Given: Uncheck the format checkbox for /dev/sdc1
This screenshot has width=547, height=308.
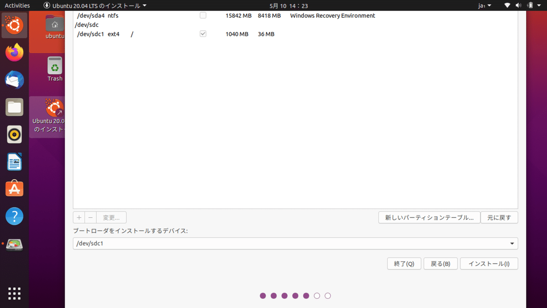Looking at the screenshot, I should [202, 33].
